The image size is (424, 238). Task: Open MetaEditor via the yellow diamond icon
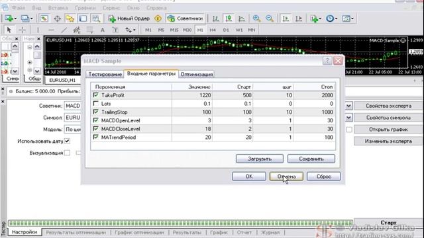tap(158, 19)
